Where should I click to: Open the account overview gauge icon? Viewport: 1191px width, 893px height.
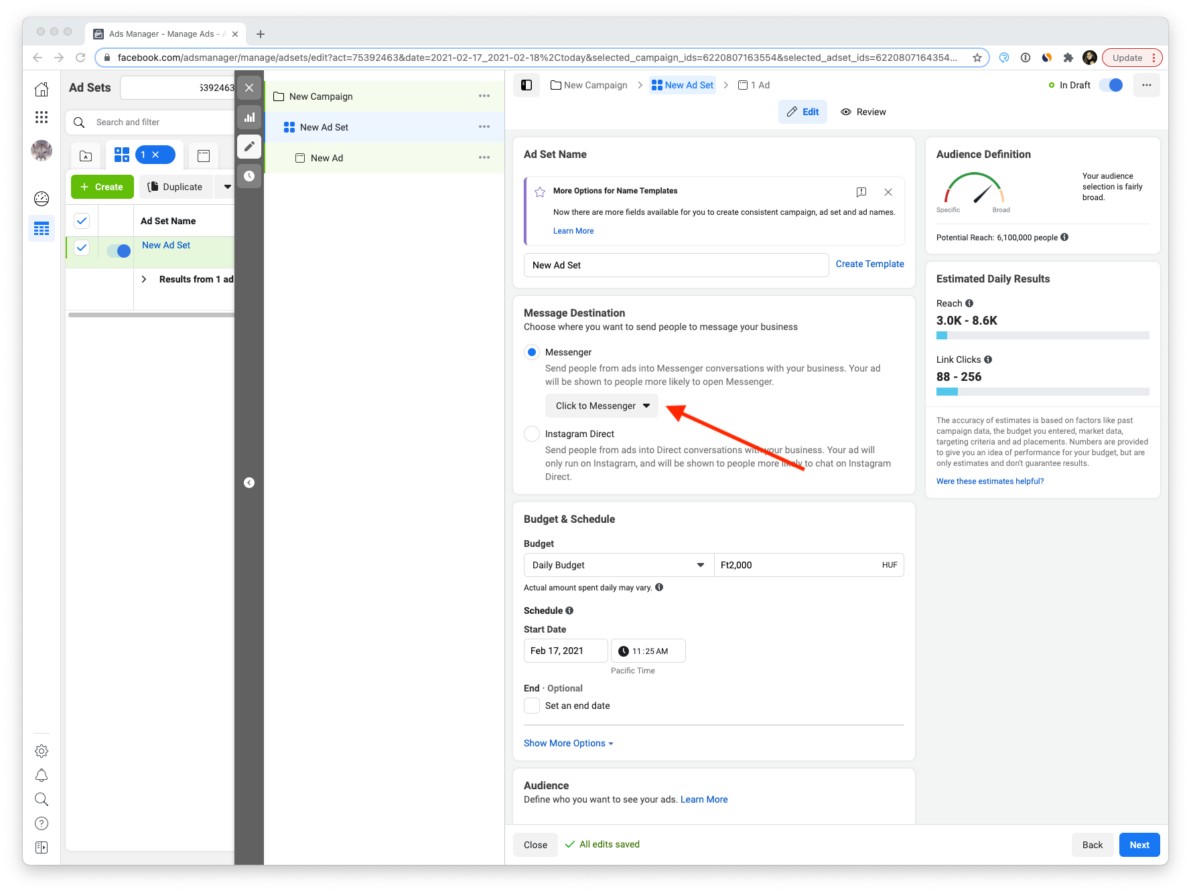coord(42,199)
